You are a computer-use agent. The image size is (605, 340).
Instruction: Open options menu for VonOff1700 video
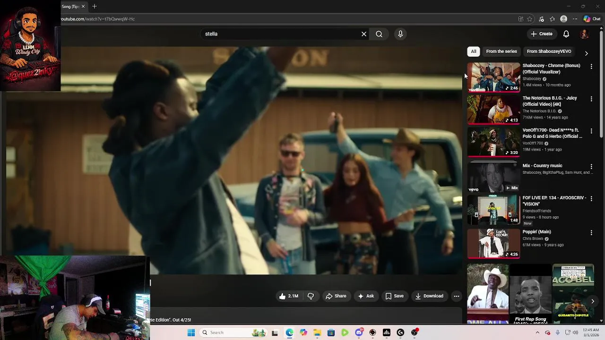coord(591,131)
